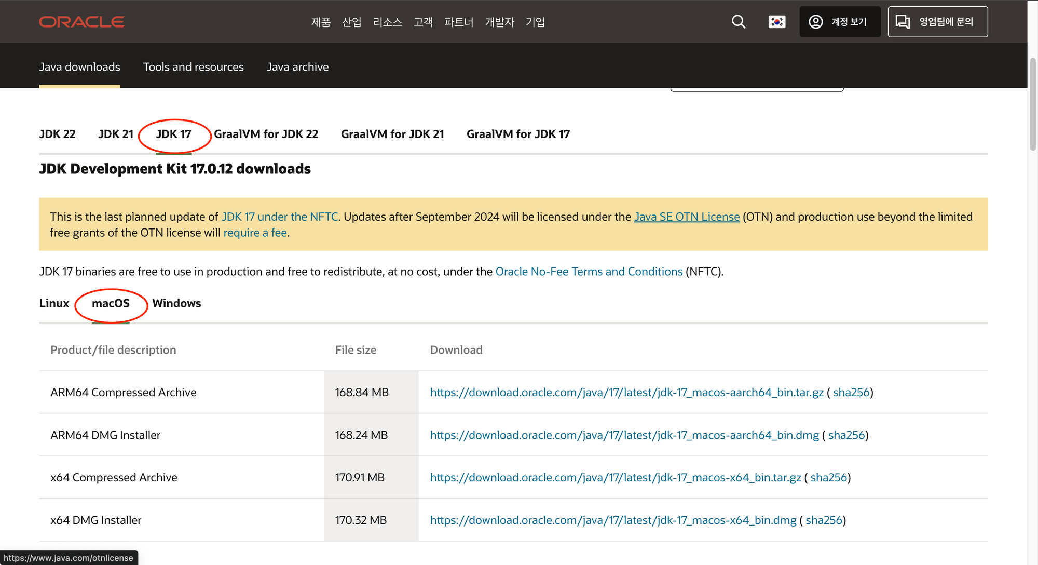Open the 개발자 menu
Image resolution: width=1038 pixels, height=565 pixels.
[499, 22]
